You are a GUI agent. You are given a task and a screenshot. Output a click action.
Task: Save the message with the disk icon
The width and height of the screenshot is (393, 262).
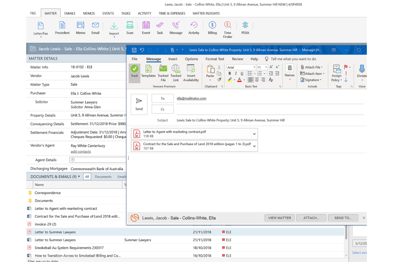(134, 50)
